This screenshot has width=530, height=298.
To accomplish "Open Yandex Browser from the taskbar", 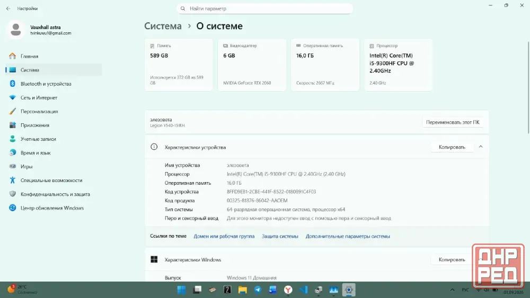I will tap(288, 290).
